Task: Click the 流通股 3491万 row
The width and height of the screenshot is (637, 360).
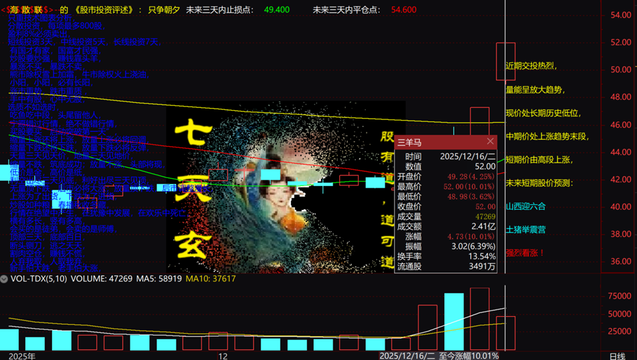Action: 445,267
